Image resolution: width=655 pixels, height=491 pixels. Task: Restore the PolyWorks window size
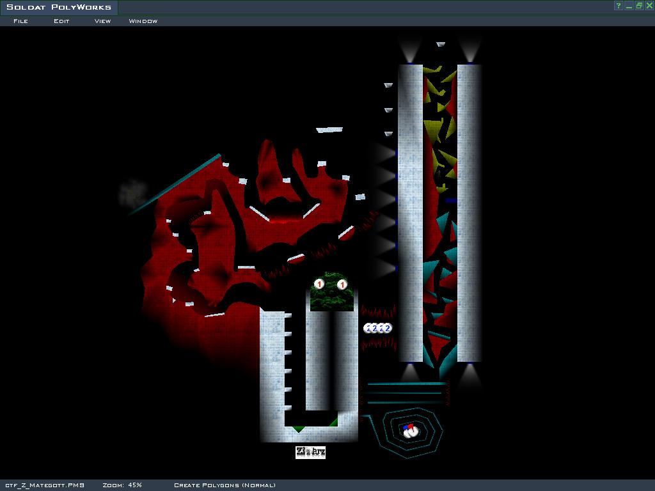pos(638,6)
